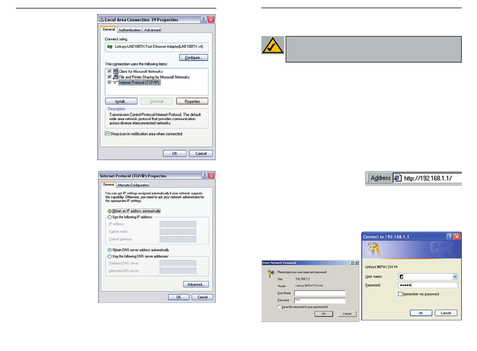The image size is (477, 351).
Task: Toggle Show icon in notification area checkbox
Action: click(107, 134)
